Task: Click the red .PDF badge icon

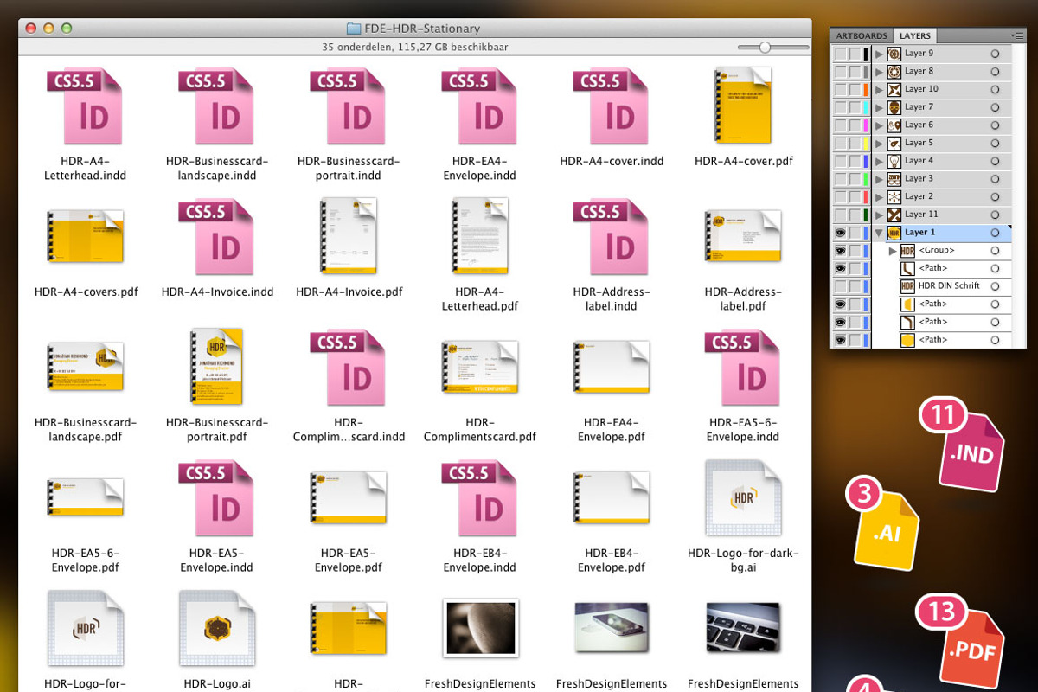Action: pos(960,638)
